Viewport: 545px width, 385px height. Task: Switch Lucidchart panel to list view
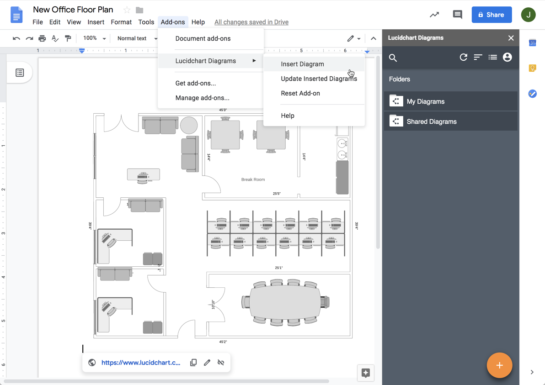click(492, 57)
